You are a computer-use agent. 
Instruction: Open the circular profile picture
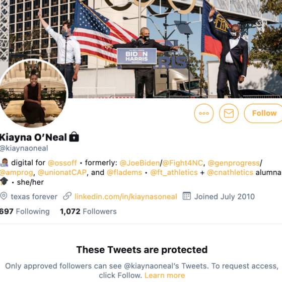click(x=33, y=94)
